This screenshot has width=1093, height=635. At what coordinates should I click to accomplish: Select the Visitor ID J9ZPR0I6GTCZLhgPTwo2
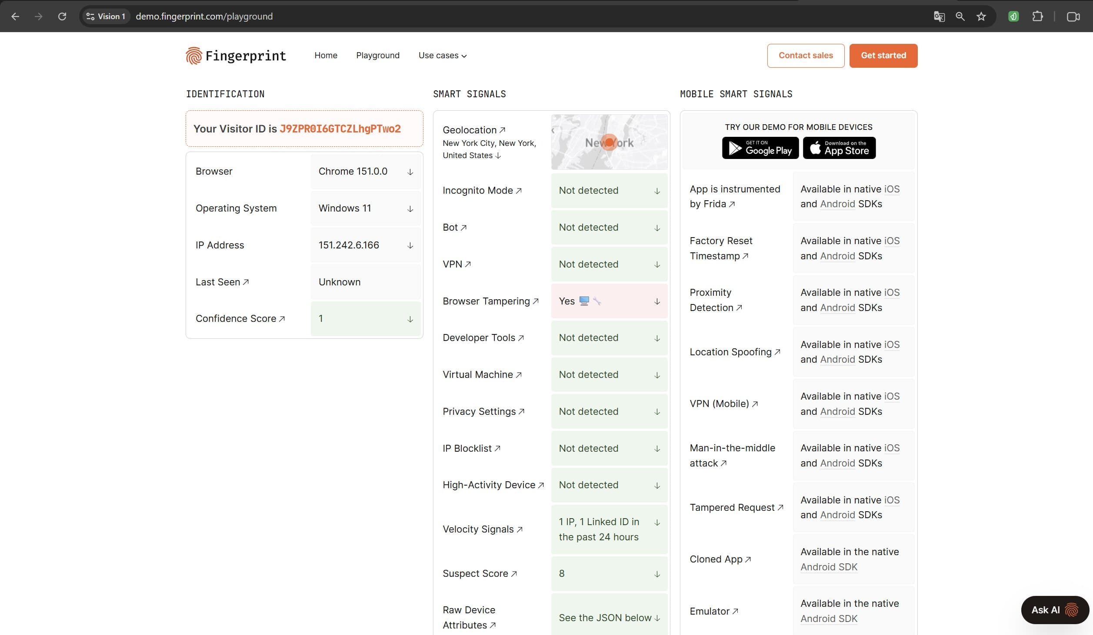[340, 129]
